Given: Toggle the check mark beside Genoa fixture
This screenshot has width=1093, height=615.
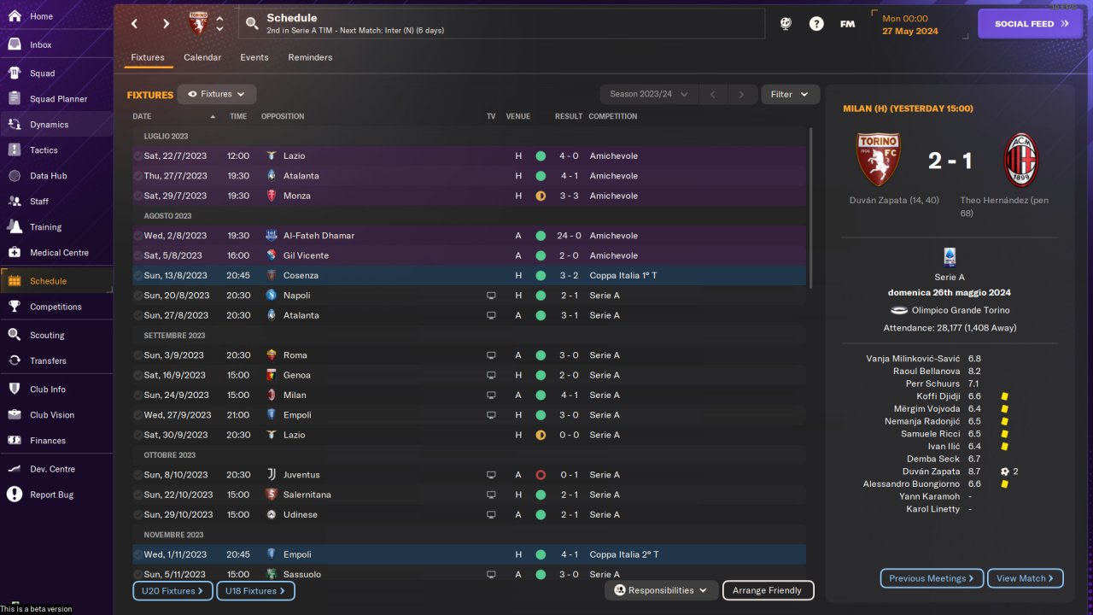Looking at the screenshot, I should pyautogui.click(x=138, y=375).
